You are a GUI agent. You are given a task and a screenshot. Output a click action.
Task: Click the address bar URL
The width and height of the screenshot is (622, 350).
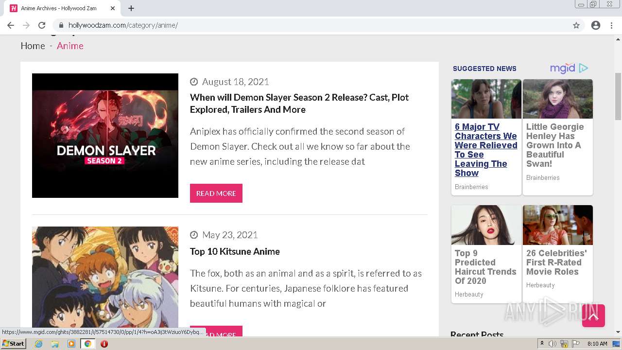(123, 25)
